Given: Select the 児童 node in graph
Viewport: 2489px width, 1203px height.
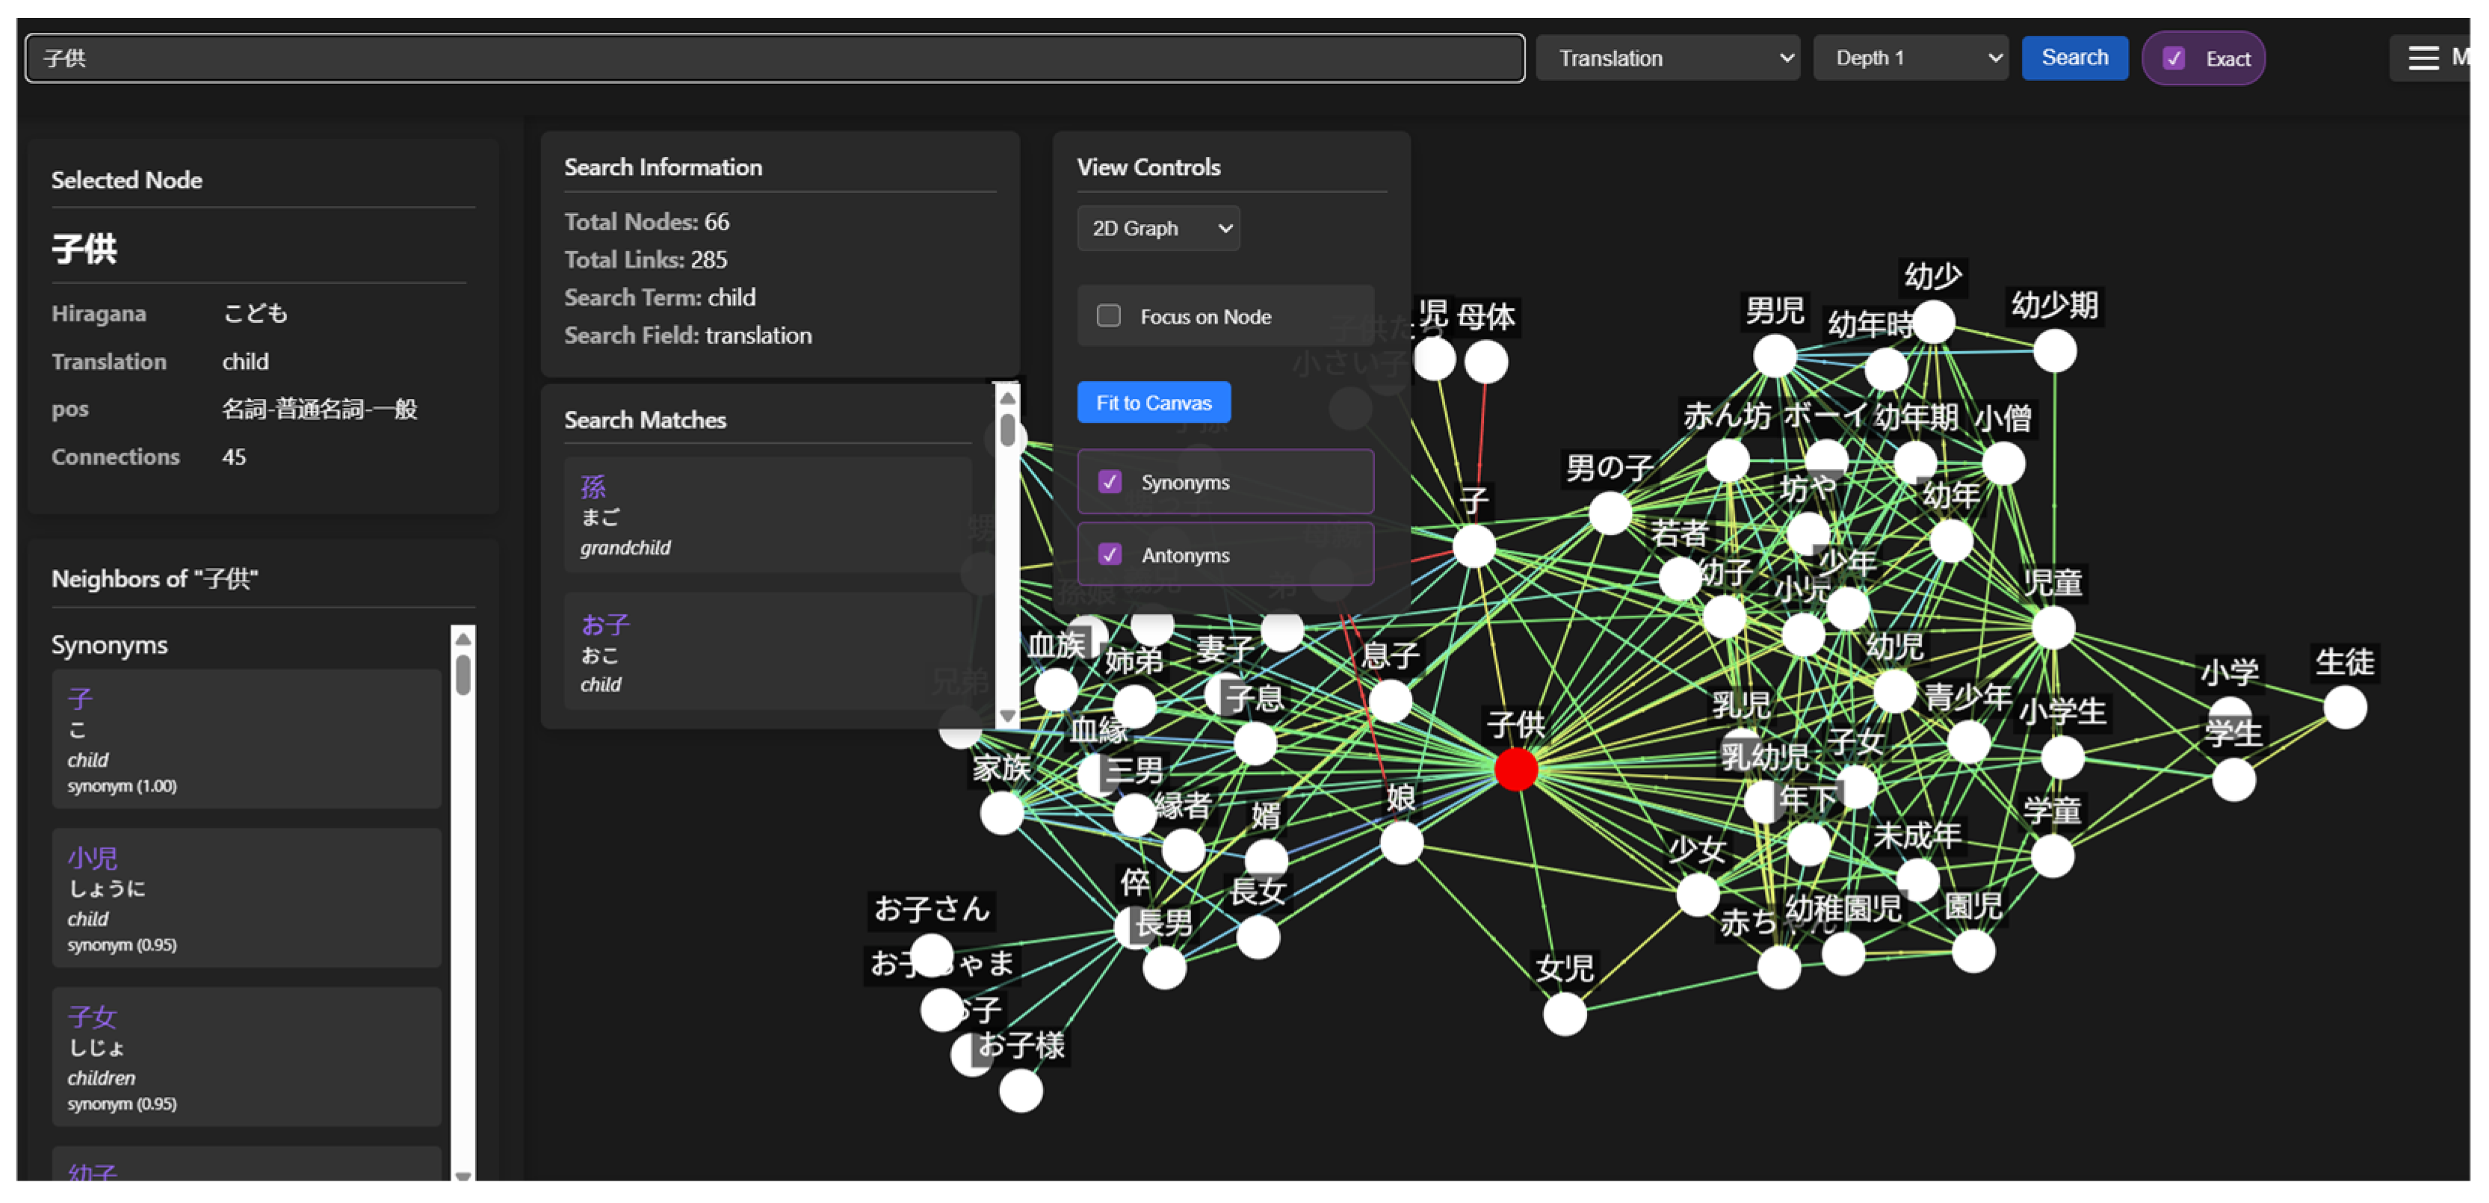Looking at the screenshot, I should click(x=2053, y=627).
